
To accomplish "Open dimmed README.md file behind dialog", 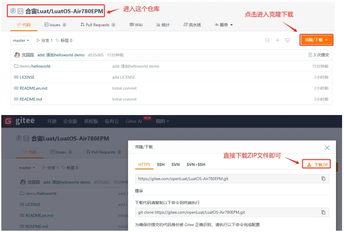I will [x=37, y=226].
